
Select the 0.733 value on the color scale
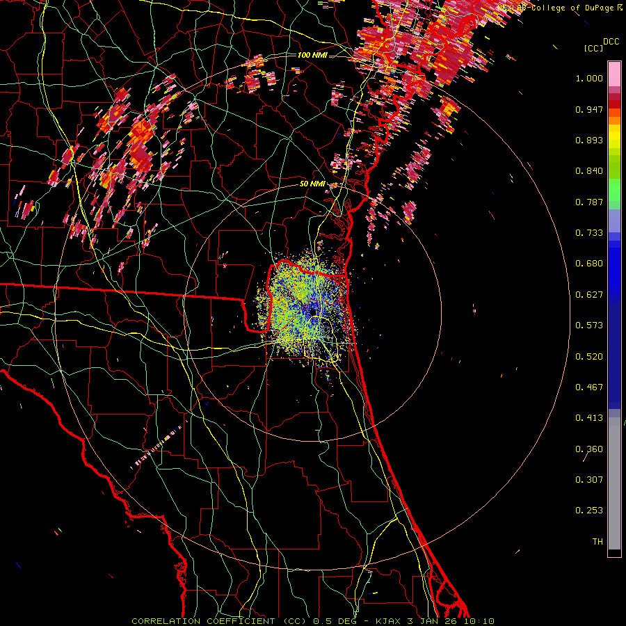click(x=589, y=233)
